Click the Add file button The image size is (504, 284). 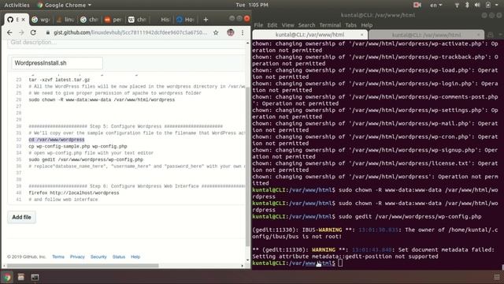21,217
